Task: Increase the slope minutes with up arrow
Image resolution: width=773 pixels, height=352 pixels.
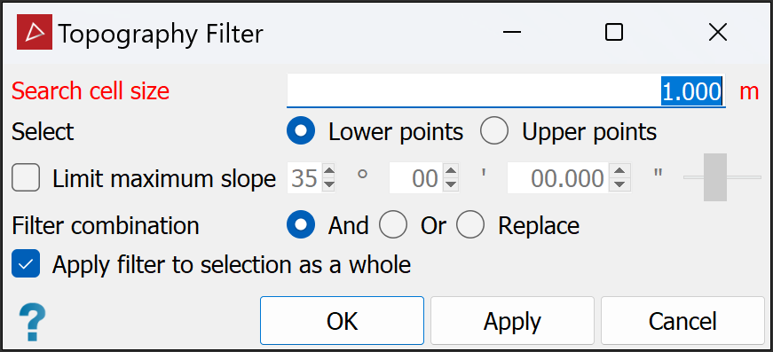Action: pyautogui.click(x=451, y=172)
